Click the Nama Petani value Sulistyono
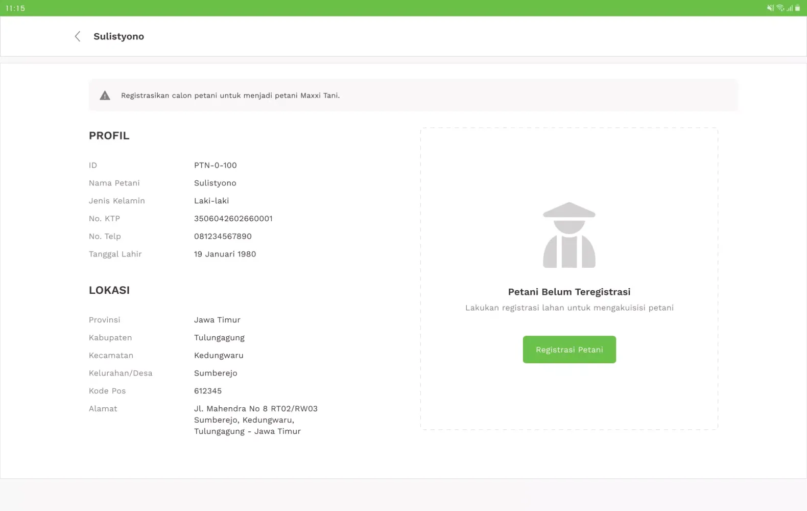Viewport: 807px width, 511px height. (215, 183)
